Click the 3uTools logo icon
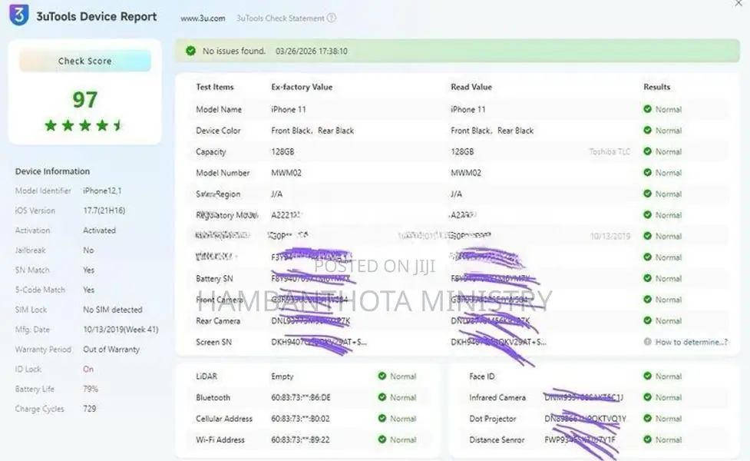The height and width of the screenshot is (461, 750). pos(19,15)
